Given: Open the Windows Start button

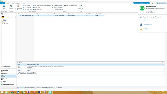Looking at the screenshot, I should click(x=2, y=92).
